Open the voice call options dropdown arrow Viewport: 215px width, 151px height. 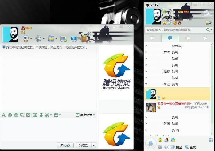44,39
